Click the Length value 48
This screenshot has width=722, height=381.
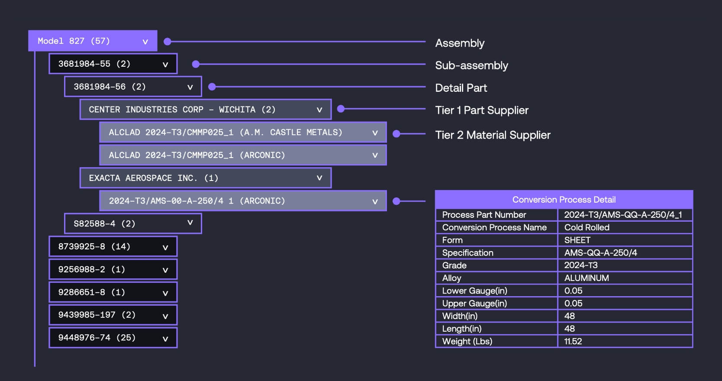pyautogui.click(x=569, y=329)
